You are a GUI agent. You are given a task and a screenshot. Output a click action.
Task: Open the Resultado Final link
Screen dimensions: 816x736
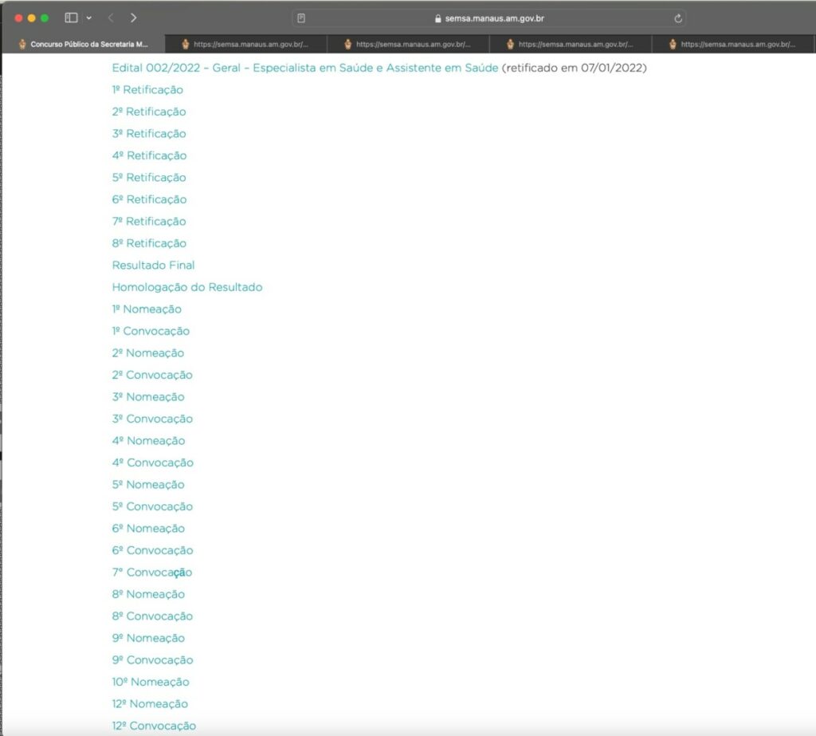pos(153,265)
